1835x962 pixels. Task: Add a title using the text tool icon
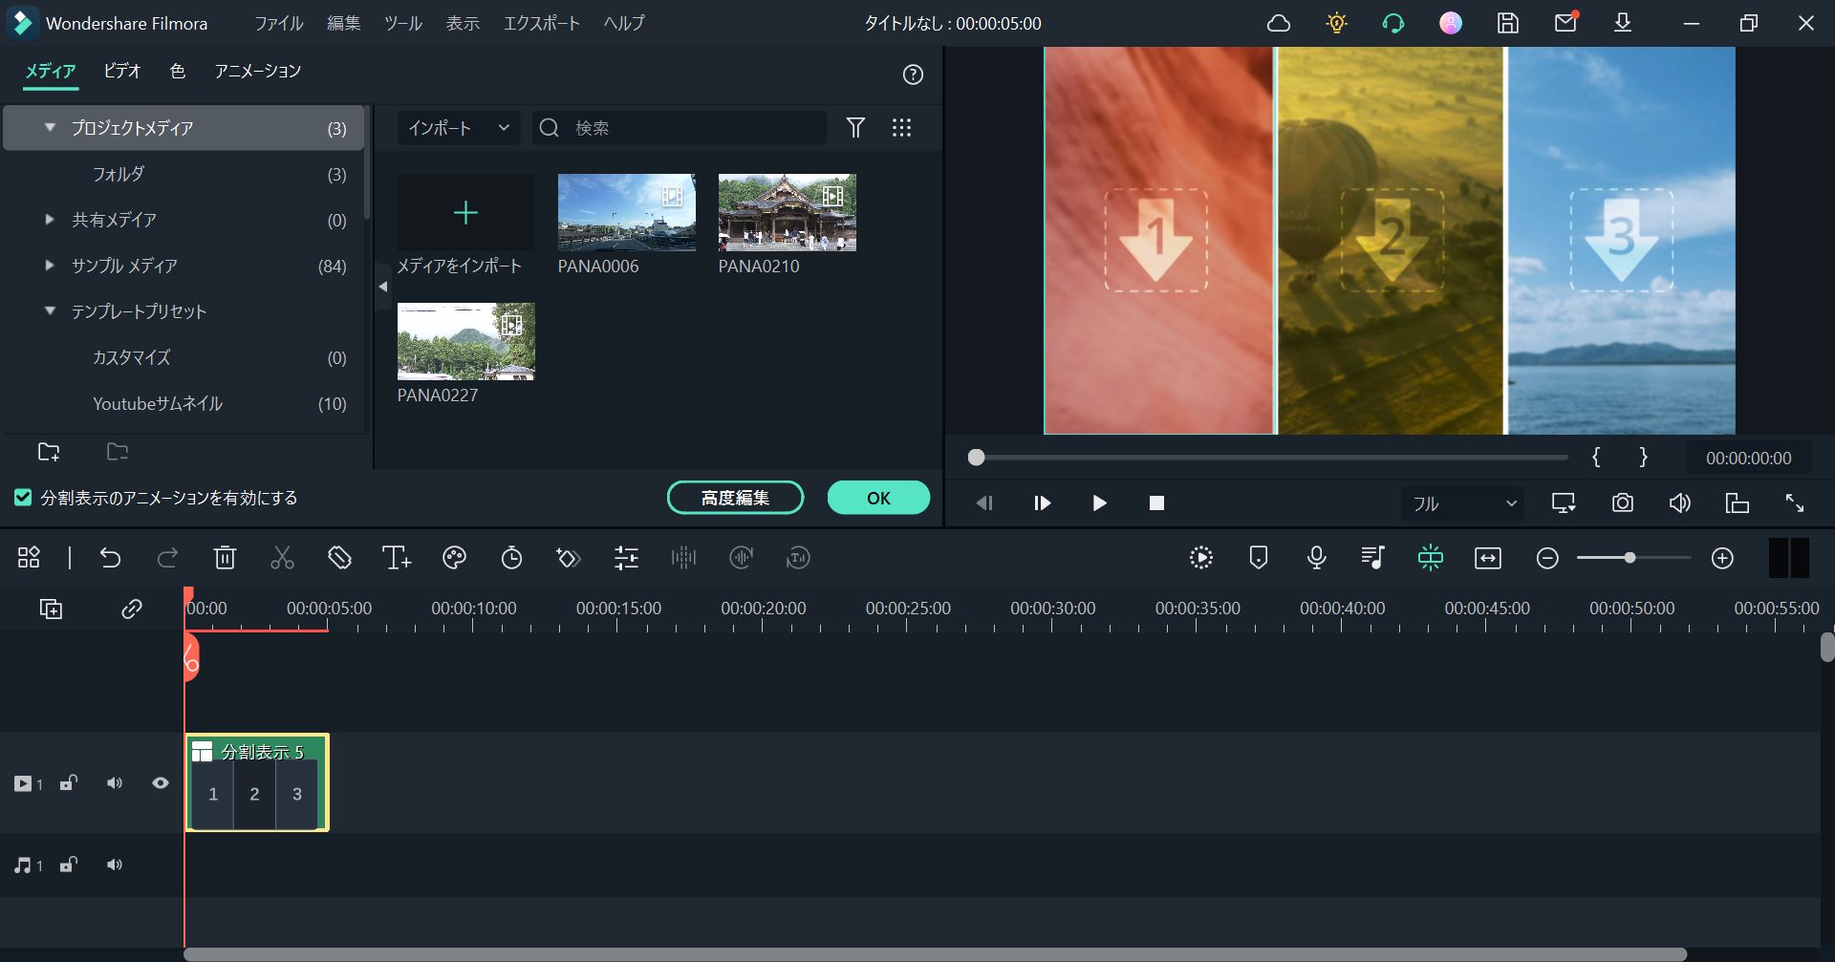(x=397, y=558)
